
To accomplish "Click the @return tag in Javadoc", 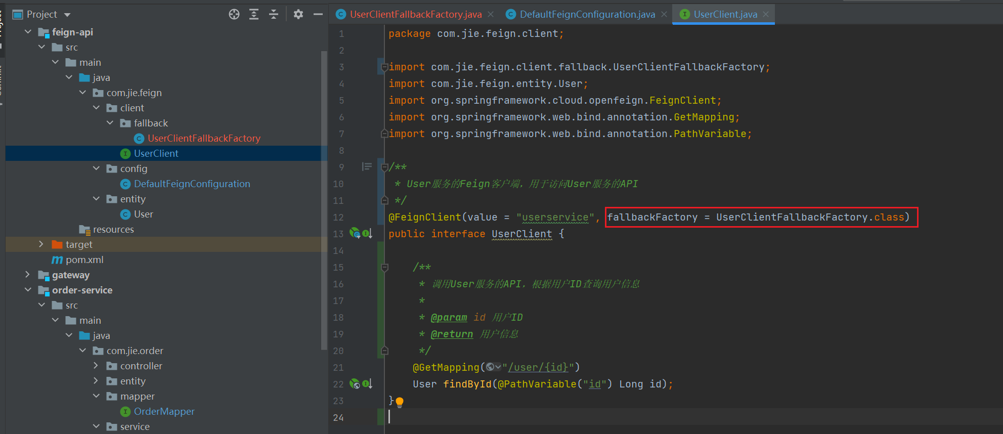I will point(452,334).
